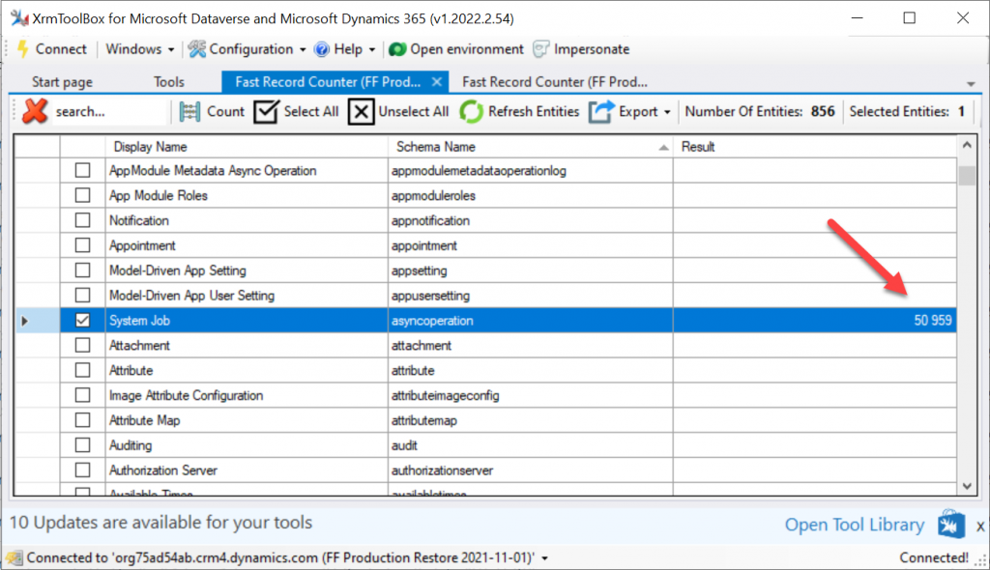Click the Refresh Entities label
This screenshot has width=990, height=570.
coord(534,112)
